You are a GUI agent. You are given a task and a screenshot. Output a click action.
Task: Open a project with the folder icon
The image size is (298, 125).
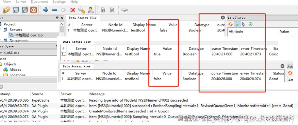7,10
